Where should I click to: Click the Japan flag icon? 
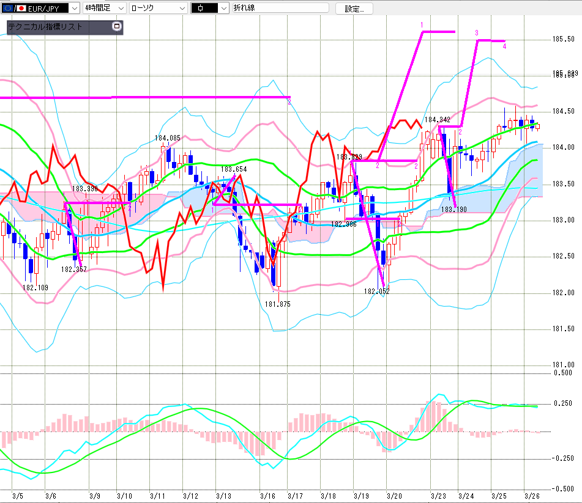pos(21,9)
